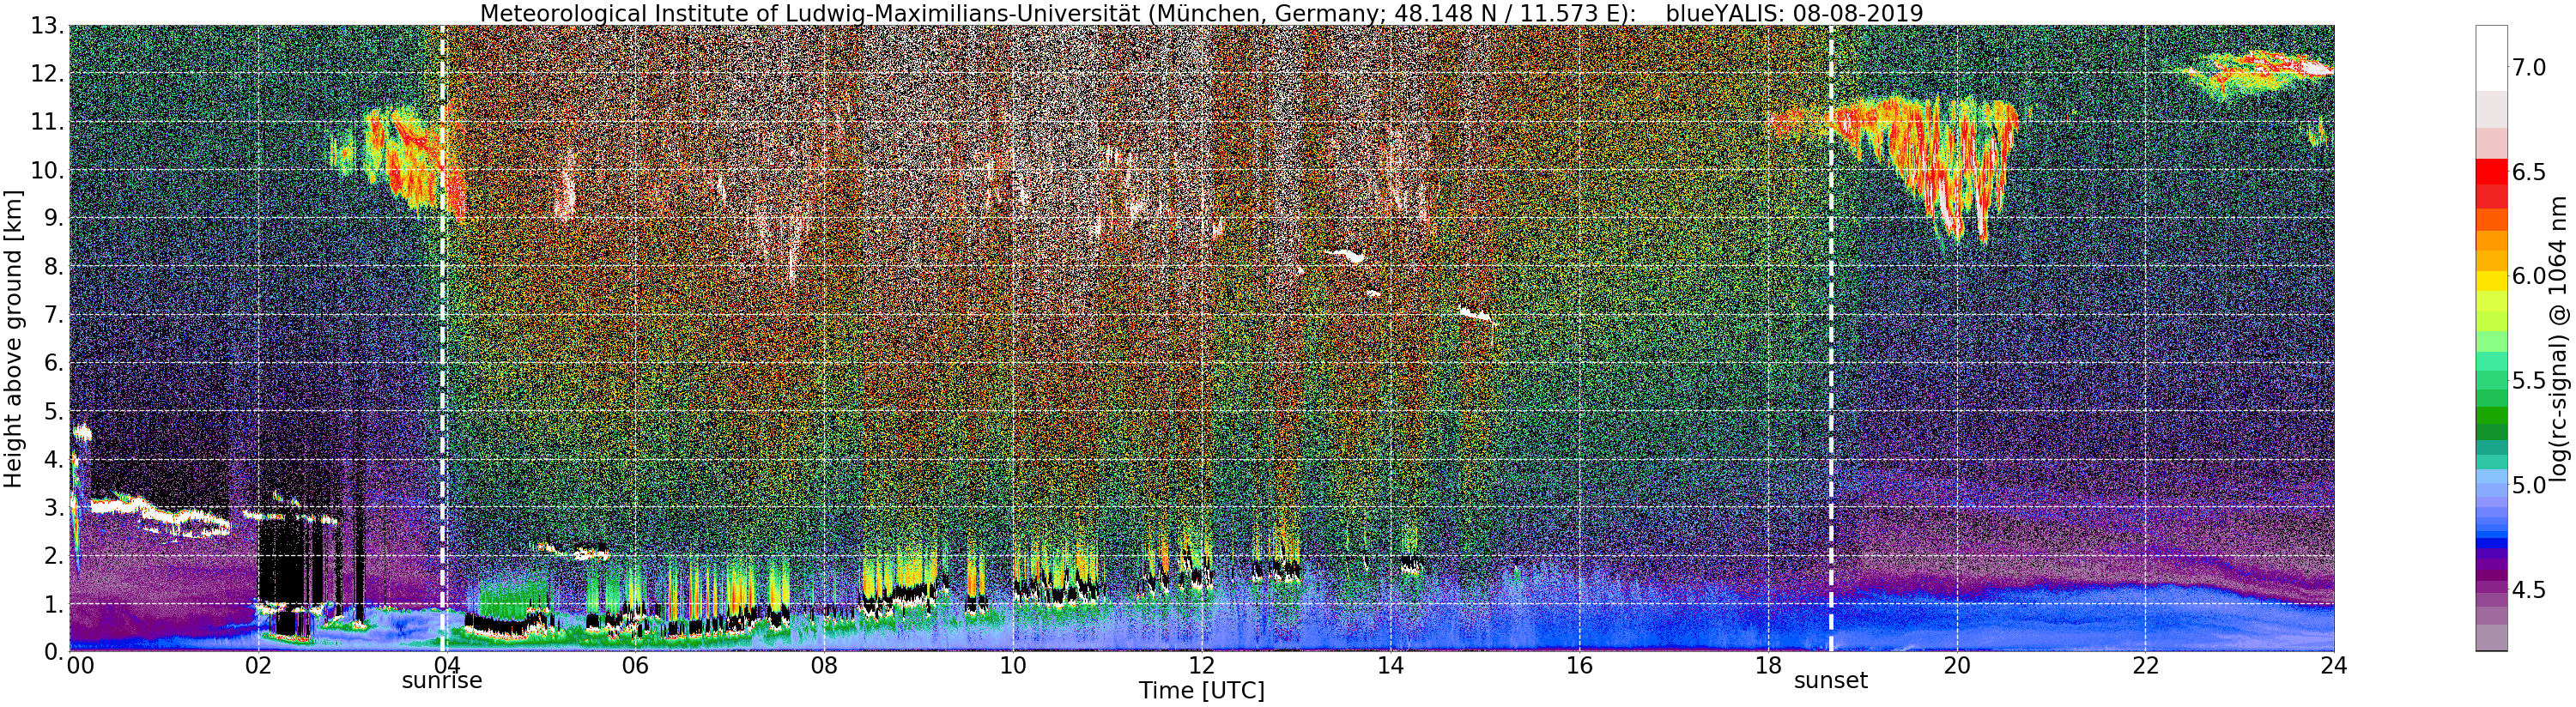This screenshot has width=2576, height=707.
Task: Click the height axis tick label 10.
Action: pyautogui.click(x=46, y=170)
